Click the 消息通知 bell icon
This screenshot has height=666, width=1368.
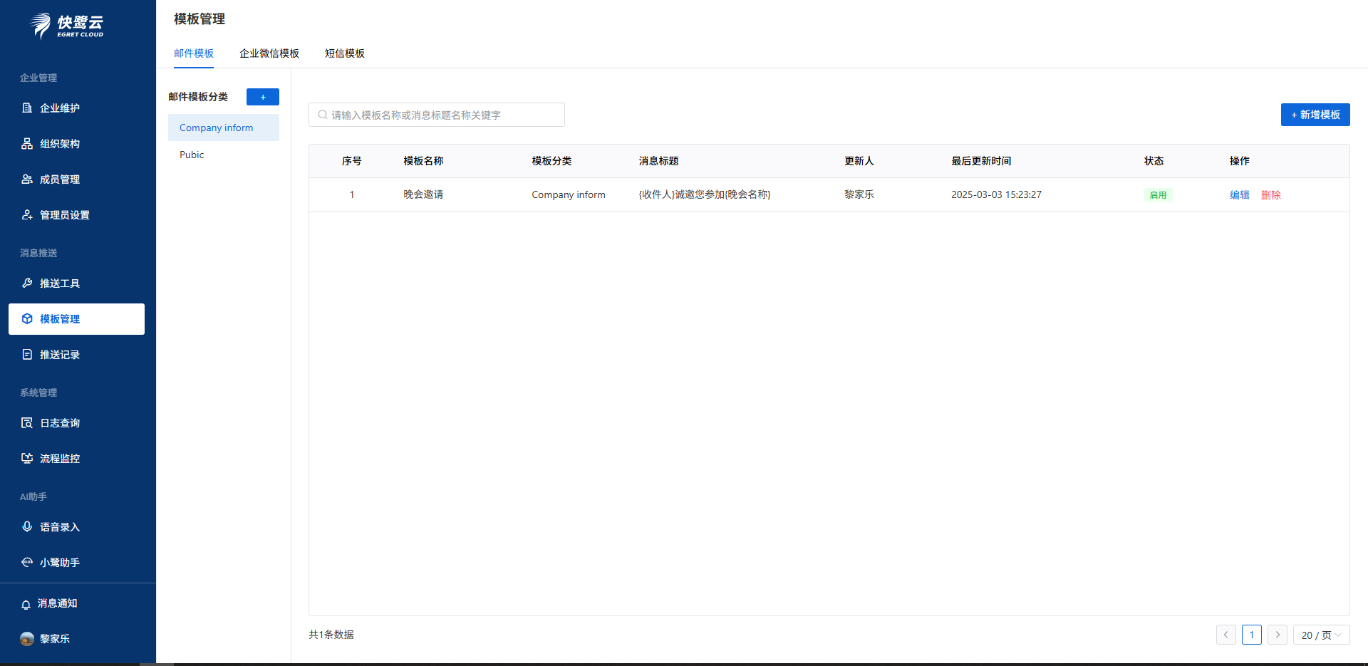click(x=26, y=604)
